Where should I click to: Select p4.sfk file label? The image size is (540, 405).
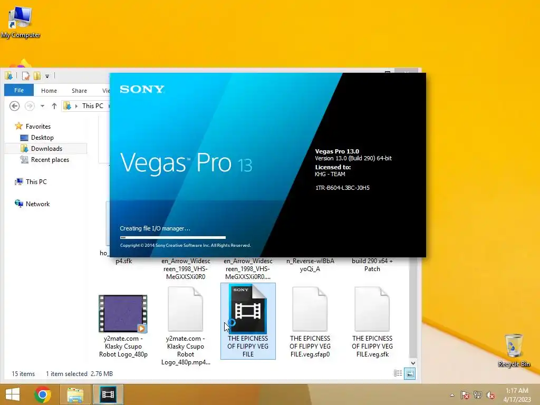123,261
